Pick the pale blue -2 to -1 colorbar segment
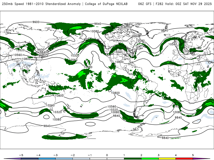 81,159
